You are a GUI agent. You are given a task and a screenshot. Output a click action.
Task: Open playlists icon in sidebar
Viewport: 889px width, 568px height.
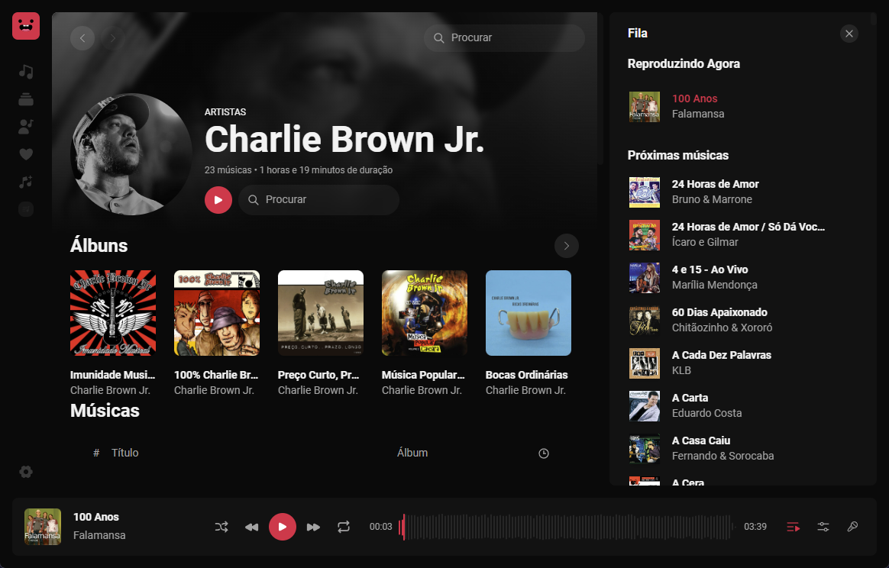click(26, 182)
